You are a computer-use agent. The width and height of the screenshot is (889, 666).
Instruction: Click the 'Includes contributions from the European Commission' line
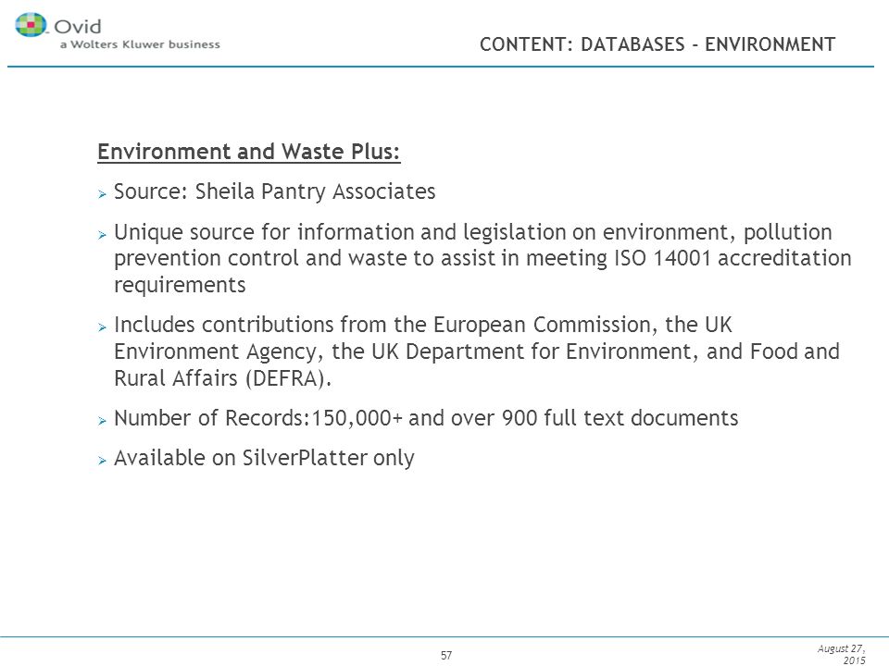(423, 325)
